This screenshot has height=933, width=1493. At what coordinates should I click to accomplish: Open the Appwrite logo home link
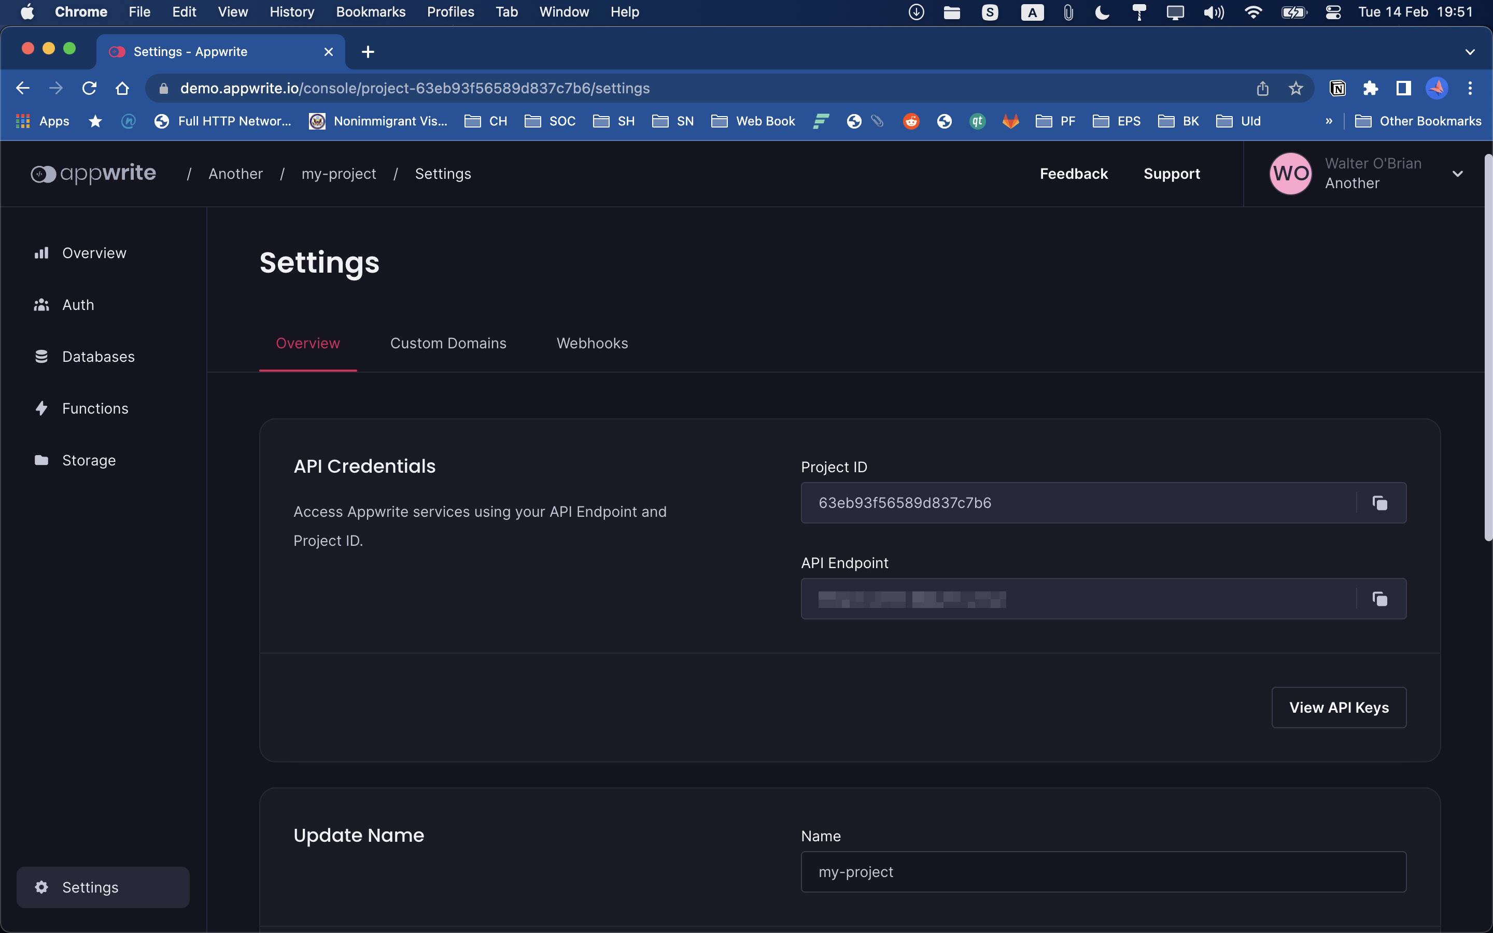pos(93,174)
